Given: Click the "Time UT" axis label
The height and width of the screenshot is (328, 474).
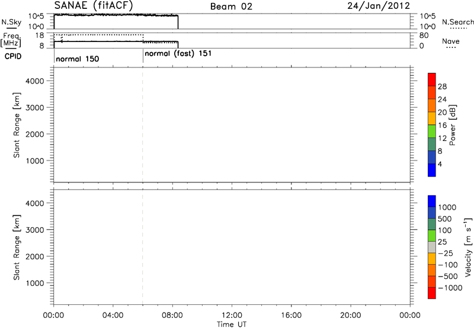Looking at the screenshot, I should pyautogui.click(x=232, y=324).
